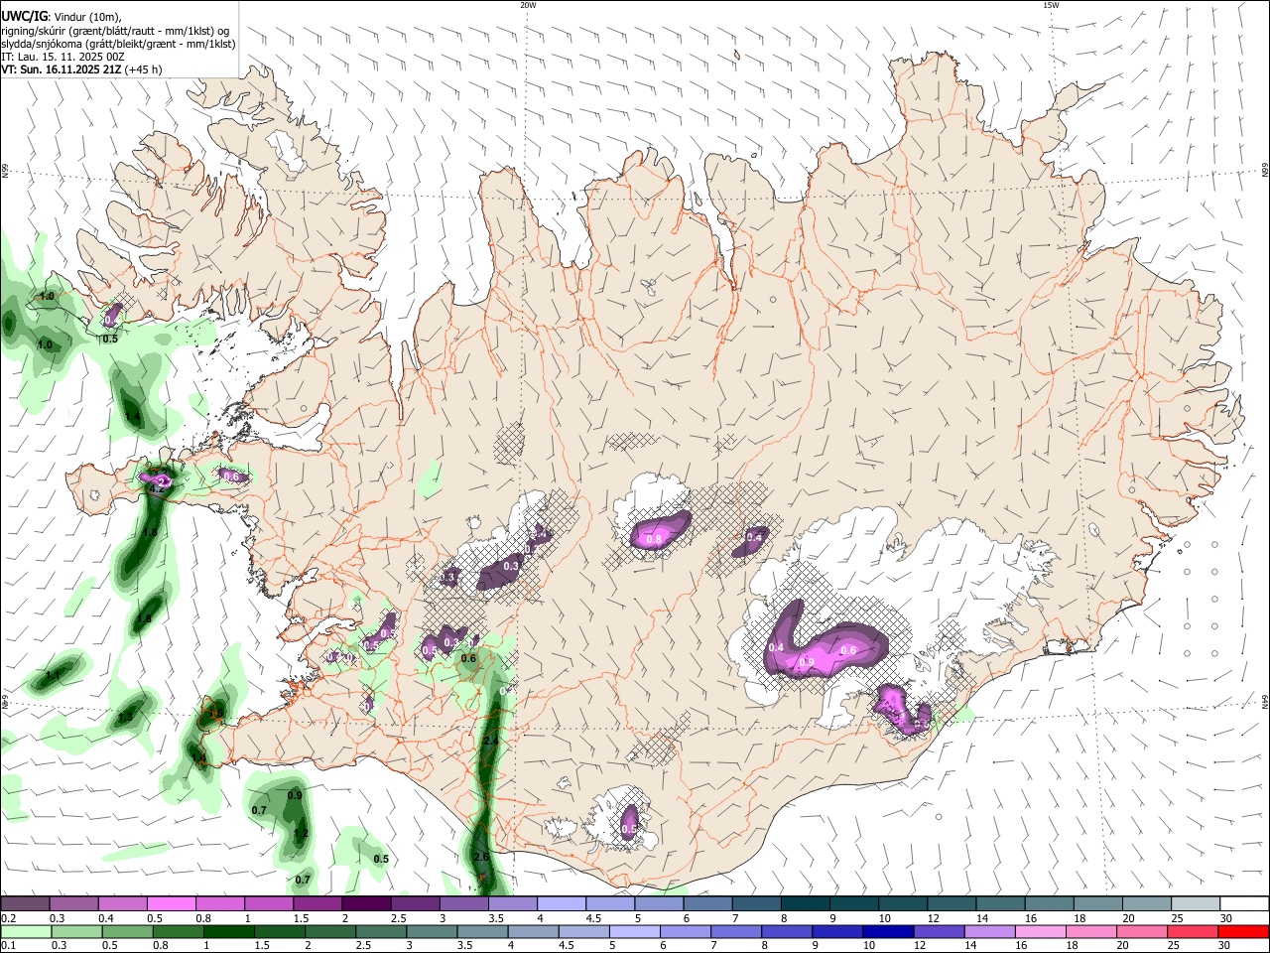The width and height of the screenshot is (1270, 953).
Task: Click the 4.2 rain value label
Action: 156,487
